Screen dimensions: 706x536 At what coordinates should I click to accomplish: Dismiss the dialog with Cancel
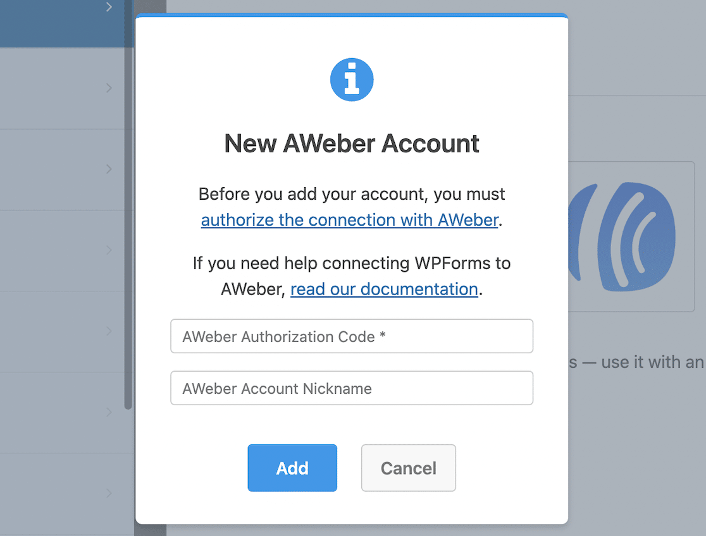409,468
